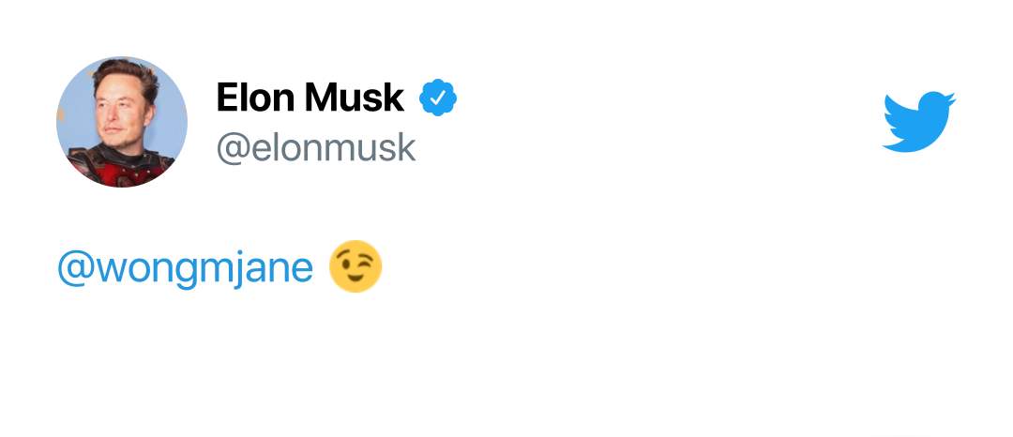Click the gray username under the display name

click(x=316, y=147)
